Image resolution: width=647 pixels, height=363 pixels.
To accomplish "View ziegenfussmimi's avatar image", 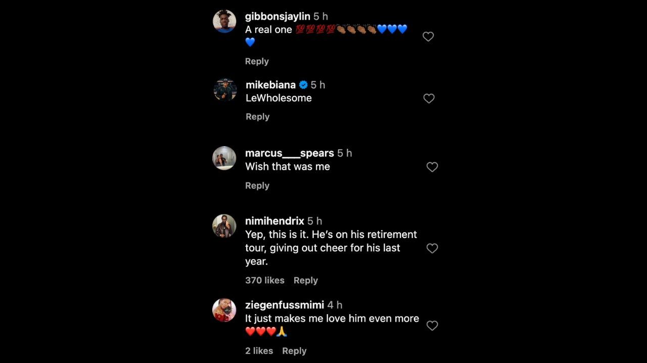I will [224, 310].
